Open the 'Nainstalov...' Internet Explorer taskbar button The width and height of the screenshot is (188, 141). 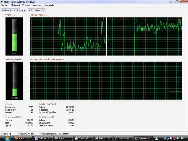[123, 138]
